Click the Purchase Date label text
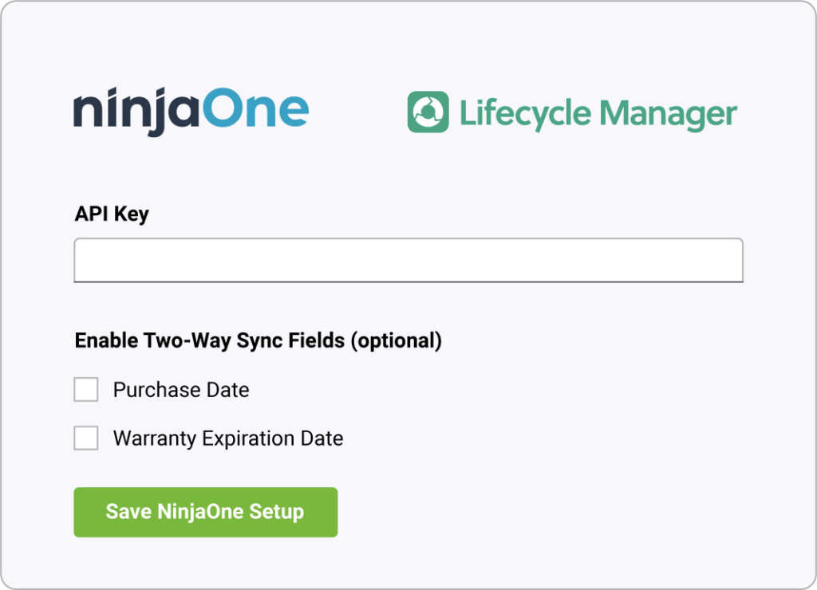 181,389
